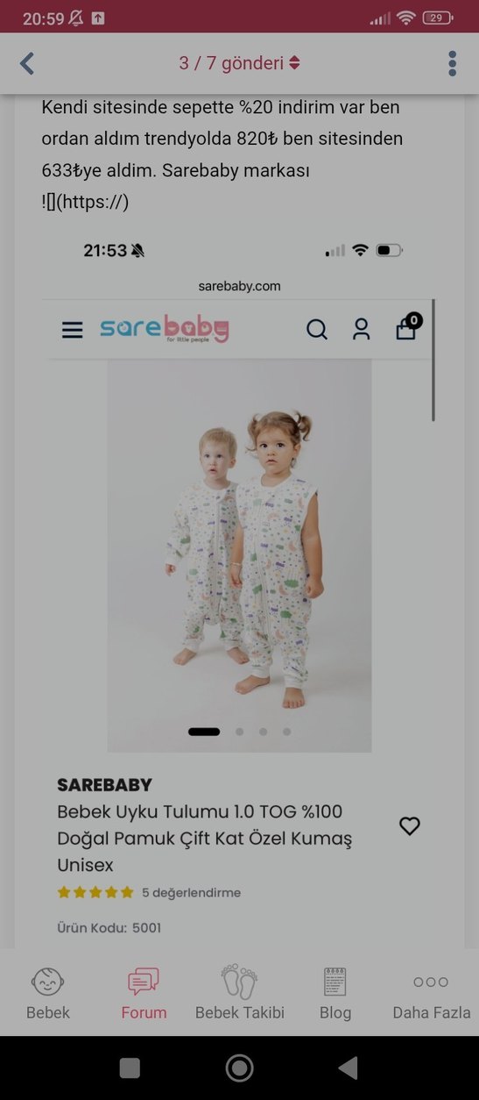Tap the heart favorite icon
479x1100 pixels.
point(410,825)
